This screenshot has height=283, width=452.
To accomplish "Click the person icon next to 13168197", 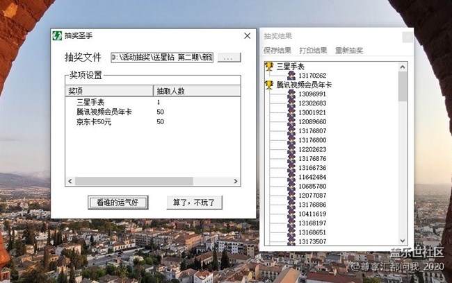I will [291, 223].
